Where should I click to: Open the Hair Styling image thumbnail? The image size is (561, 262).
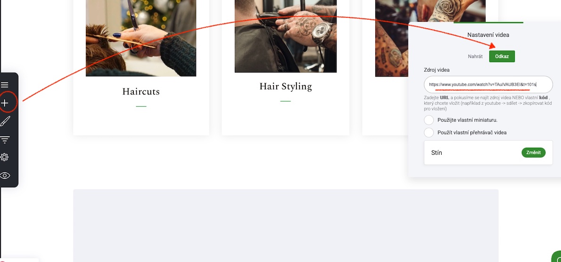[x=286, y=36]
